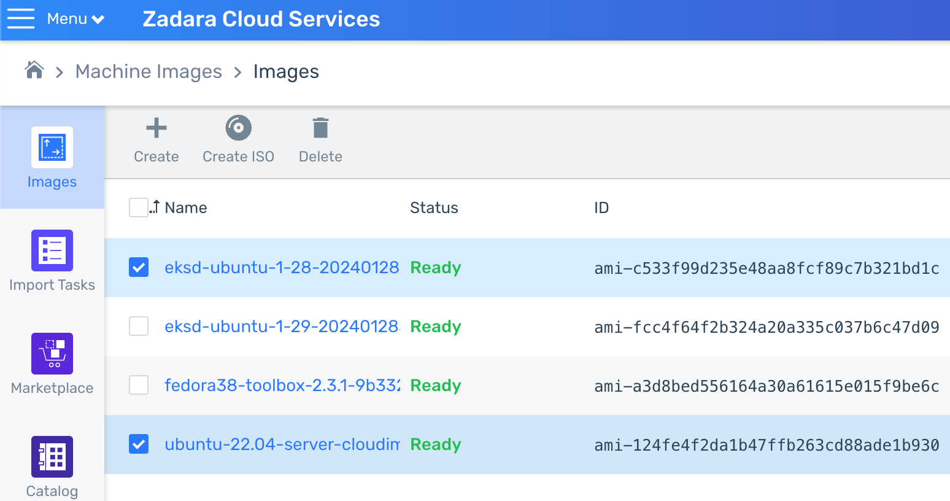Select the Images sidebar icon
Viewport: 950px width, 501px height.
52,147
